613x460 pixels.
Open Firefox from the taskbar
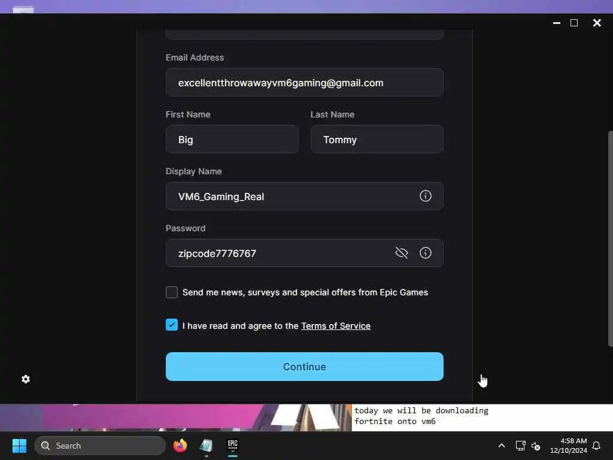[180, 446]
